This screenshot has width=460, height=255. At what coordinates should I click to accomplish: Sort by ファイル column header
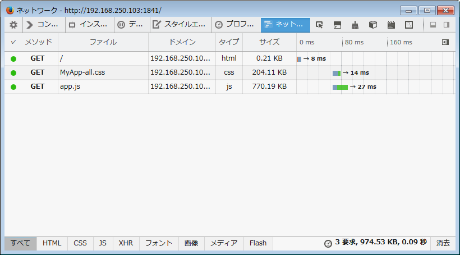click(x=103, y=42)
